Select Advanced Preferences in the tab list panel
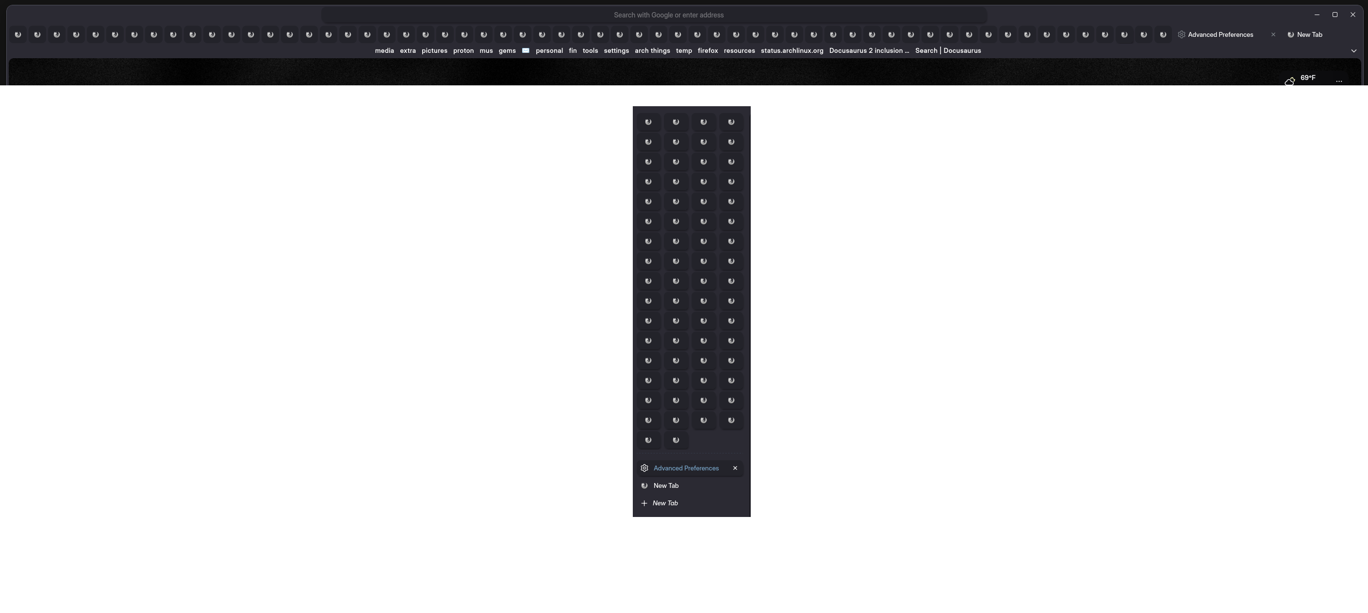The image size is (1368, 613). click(686, 468)
